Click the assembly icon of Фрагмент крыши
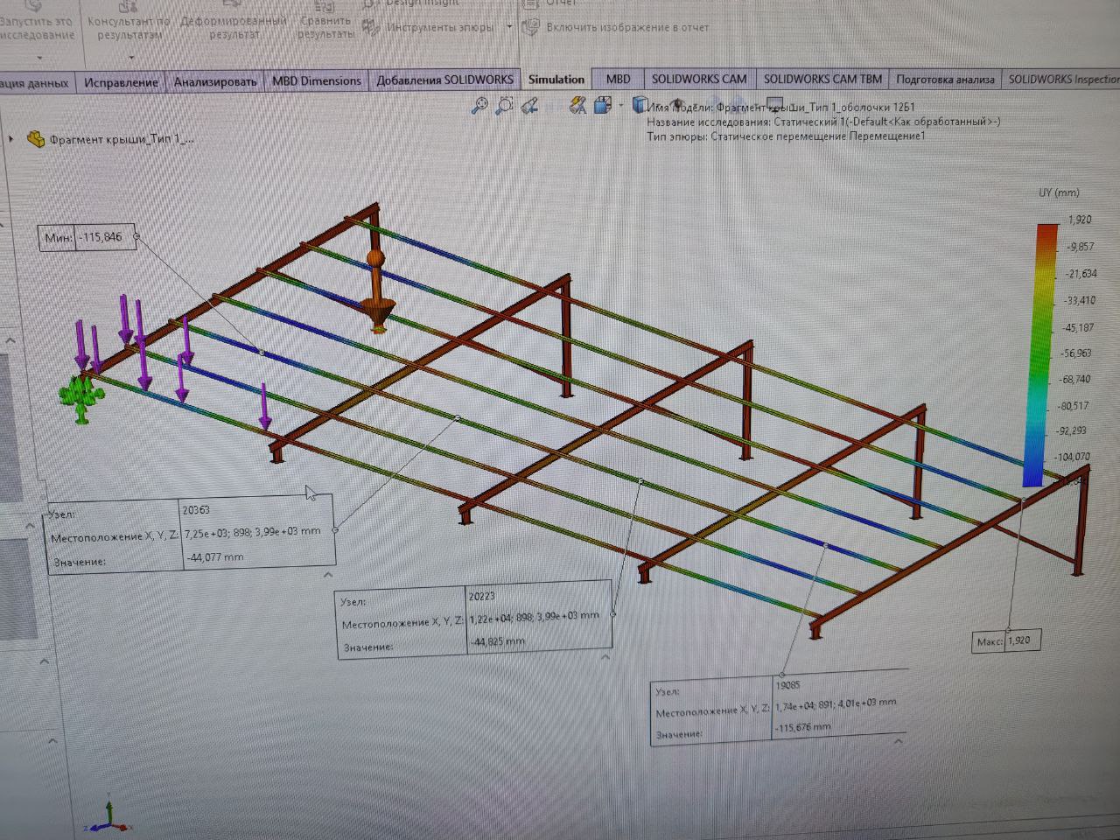1120x840 pixels. point(36,139)
